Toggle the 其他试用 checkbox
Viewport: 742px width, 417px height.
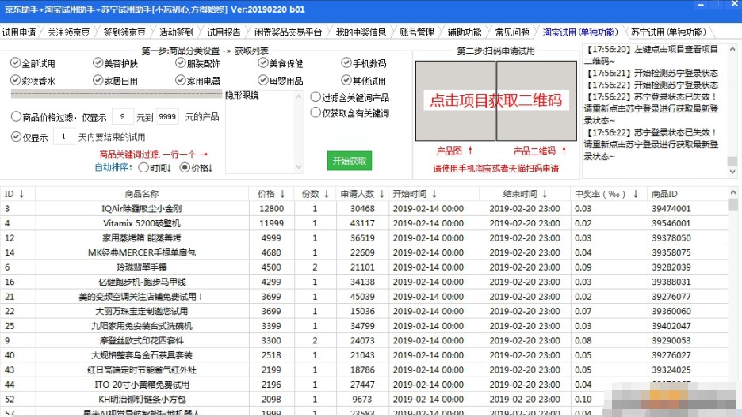click(346, 80)
